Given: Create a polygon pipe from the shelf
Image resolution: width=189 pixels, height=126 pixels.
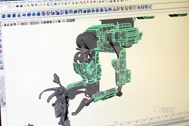Looking at the screenshot, I should tap(39, 14).
